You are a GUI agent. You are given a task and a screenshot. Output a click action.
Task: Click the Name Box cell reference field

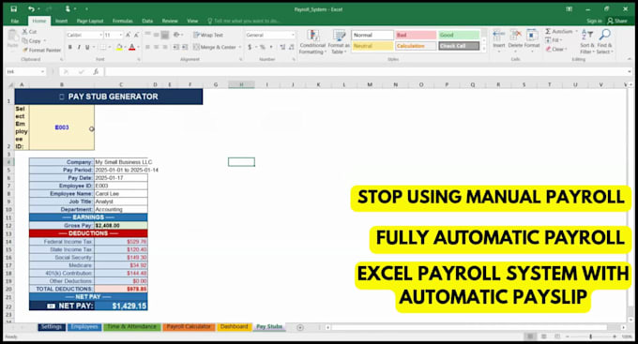(x=25, y=71)
